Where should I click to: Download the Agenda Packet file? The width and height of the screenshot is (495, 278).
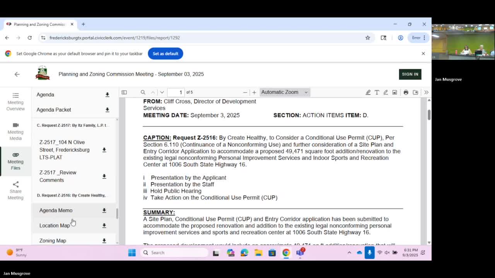107,110
